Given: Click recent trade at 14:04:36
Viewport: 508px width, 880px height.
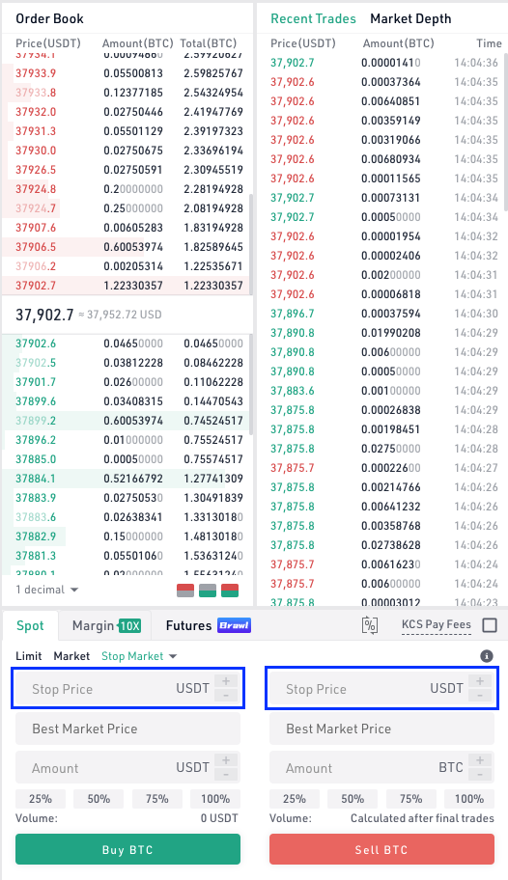Looking at the screenshot, I should click(384, 63).
